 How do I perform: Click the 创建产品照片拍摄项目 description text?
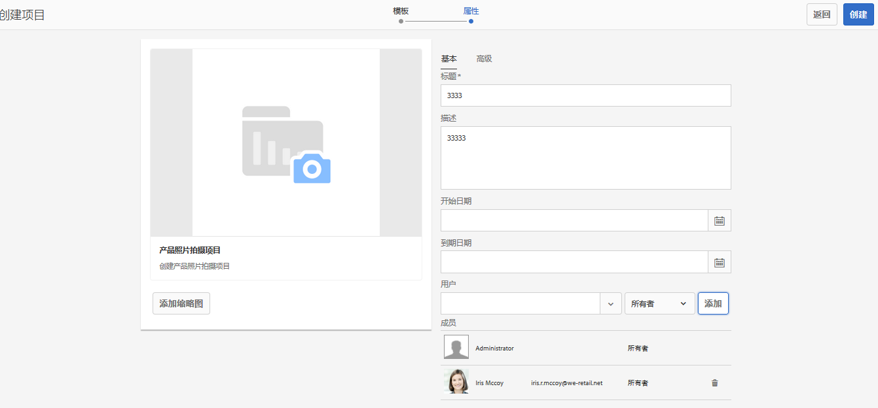[194, 266]
